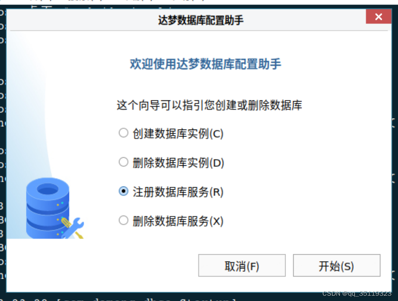The height and width of the screenshot is (301, 398).
Task: Click the 这个向导可以指引您创建或删除数据库 description text
Action: (210, 105)
